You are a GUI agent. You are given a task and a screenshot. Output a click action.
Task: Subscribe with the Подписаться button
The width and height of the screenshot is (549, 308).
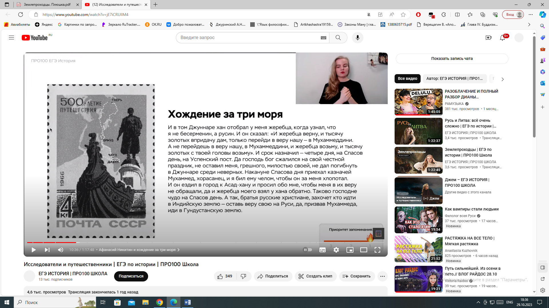coord(131,276)
